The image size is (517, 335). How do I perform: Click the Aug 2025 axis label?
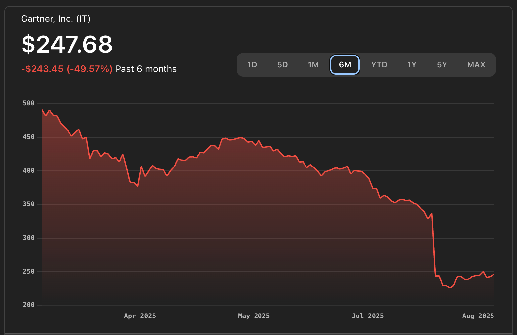tap(478, 316)
